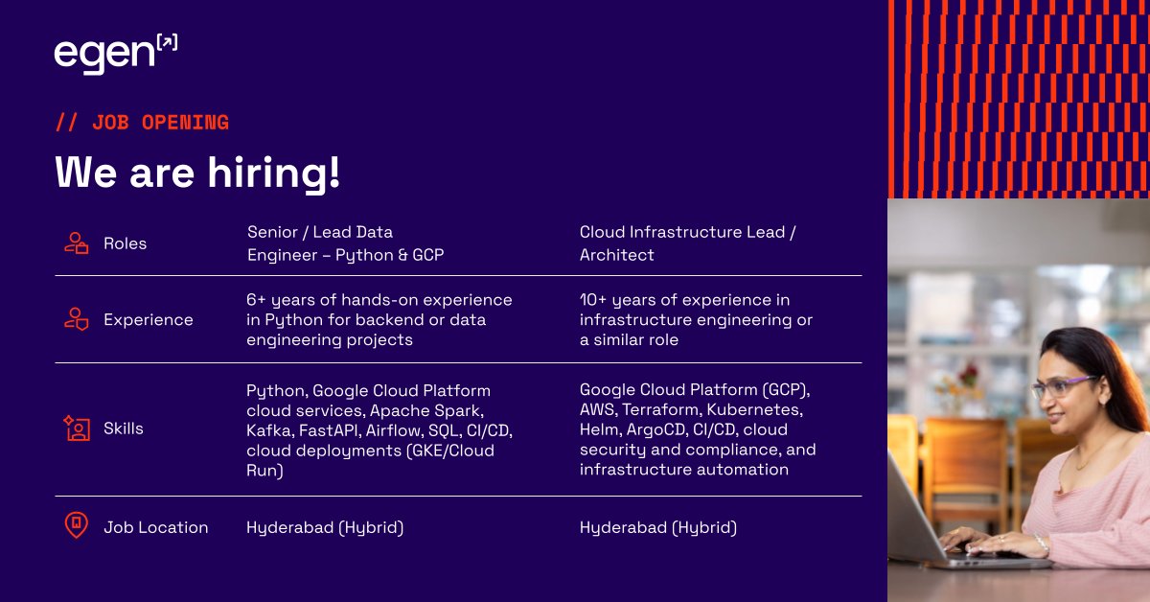Image resolution: width=1150 pixels, height=602 pixels.
Task: Click the 'Skills' label
Action: [x=124, y=428]
